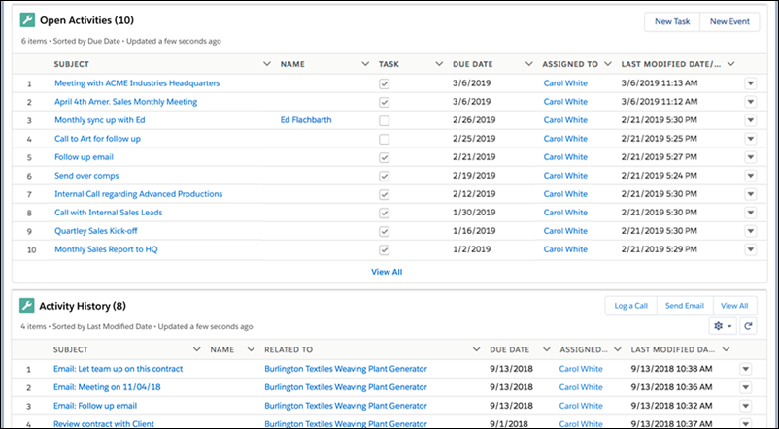The image size is (779, 429).
Task: Toggle Task checkbox for Internal Call regarding Advanced Productions
Action: [x=384, y=194]
